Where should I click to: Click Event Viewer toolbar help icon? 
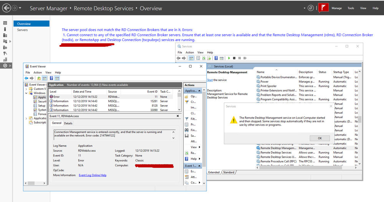pyautogui.click(x=51, y=78)
